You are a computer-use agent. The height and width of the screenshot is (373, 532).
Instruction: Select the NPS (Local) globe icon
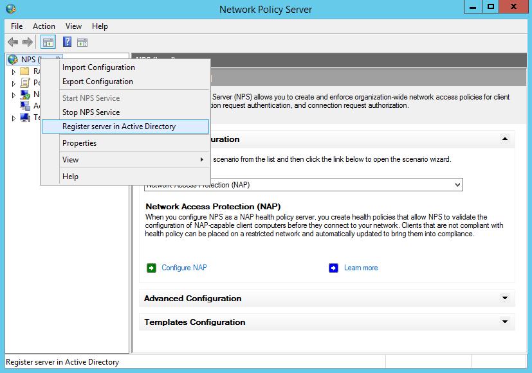13,60
